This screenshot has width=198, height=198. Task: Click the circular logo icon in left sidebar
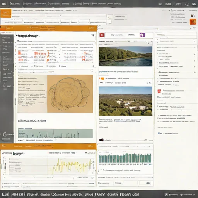(x=5, y=134)
